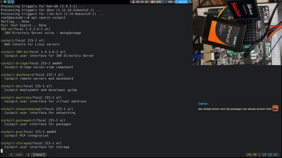282x158 pixels.
Task: Click the cockpit-pcp package name
Action: (11, 132)
